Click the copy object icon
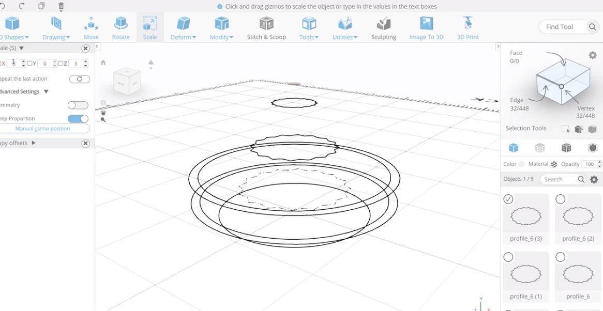Screen dimensions: 603x311 (41, 6)
